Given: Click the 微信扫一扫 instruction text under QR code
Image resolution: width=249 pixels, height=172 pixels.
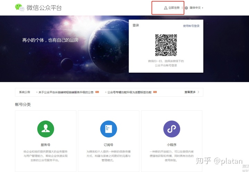Looking at the screenshot, I should pyautogui.click(x=166, y=63).
